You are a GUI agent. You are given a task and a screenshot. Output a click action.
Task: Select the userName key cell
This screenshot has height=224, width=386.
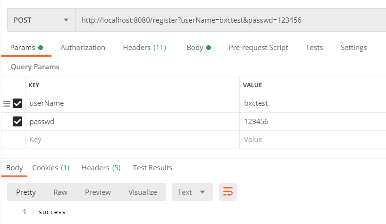point(132,103)
